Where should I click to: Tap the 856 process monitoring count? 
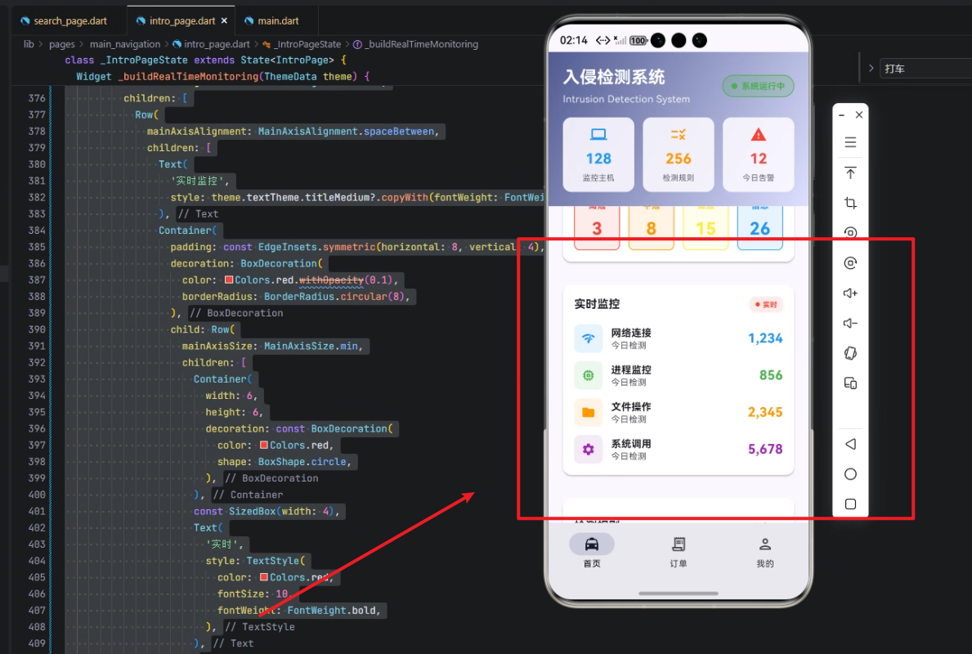coord(771,375)
